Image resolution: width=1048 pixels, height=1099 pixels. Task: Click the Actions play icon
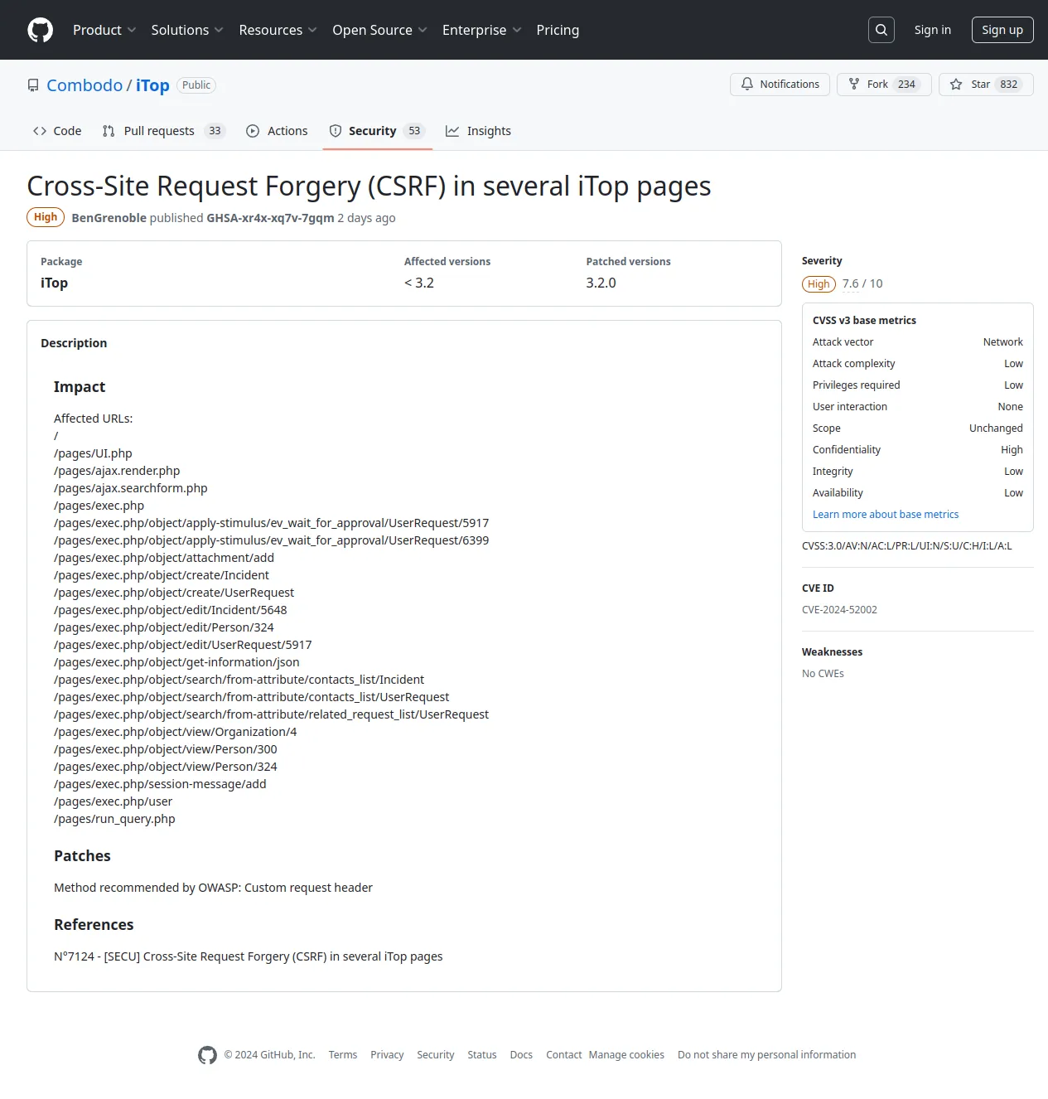coord(253,131)
